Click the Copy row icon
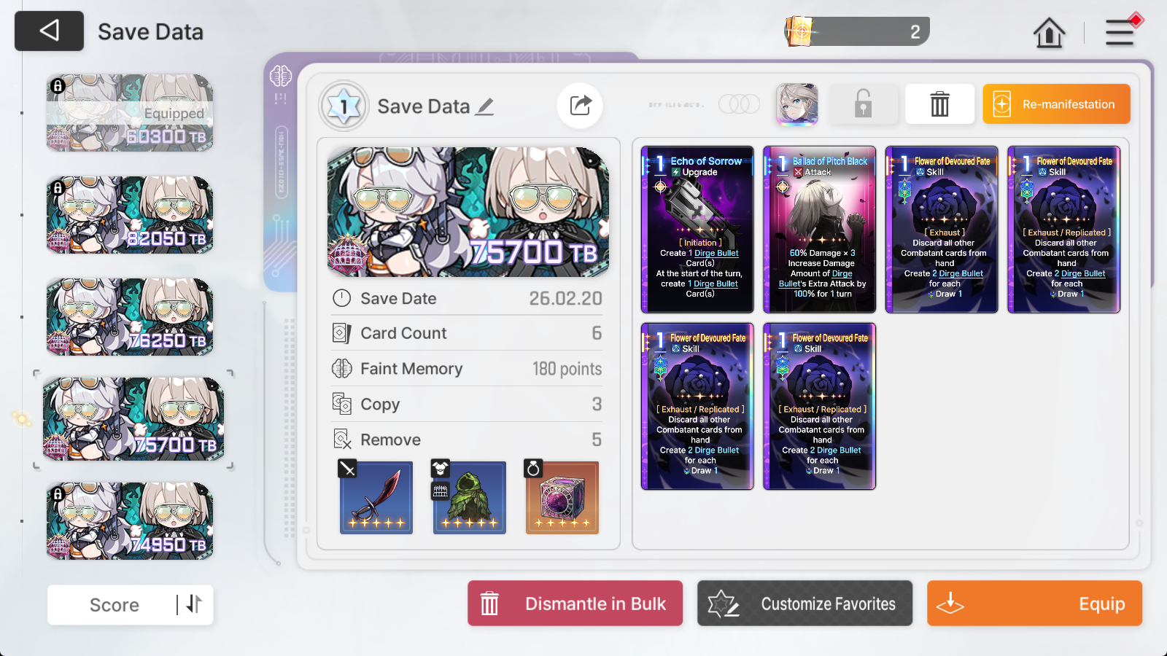The image size is (1167, 656). pyautogui.click(x=342, y=404)
